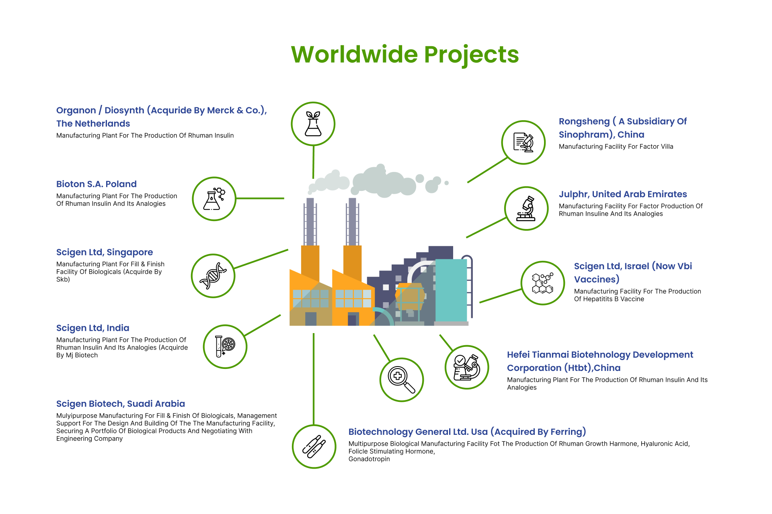
Task: Click the DNA helix icon
Action: pyautogui.click(x=213, y=276)
